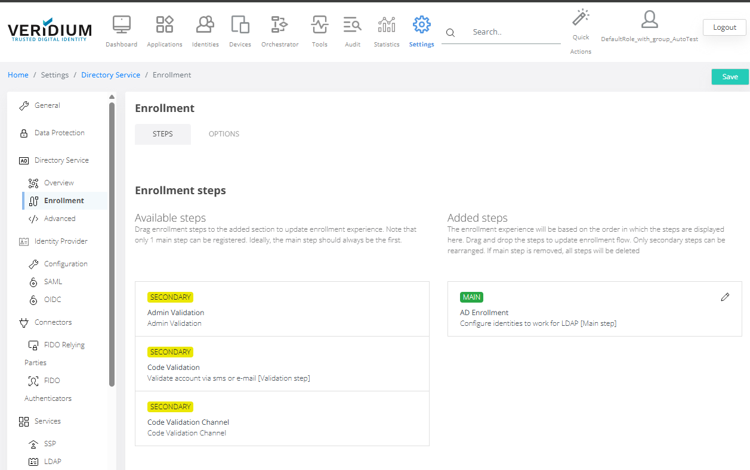Viewport: 750px width, 470px height.
Task: Click the green MAIN badge
Action: point(471,297)
